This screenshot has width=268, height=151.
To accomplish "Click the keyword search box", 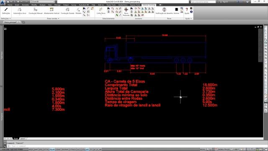I will 203,2.
